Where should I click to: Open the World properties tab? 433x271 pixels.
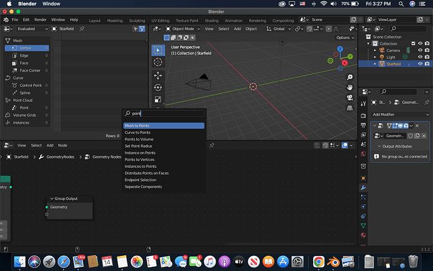[363, 153]
